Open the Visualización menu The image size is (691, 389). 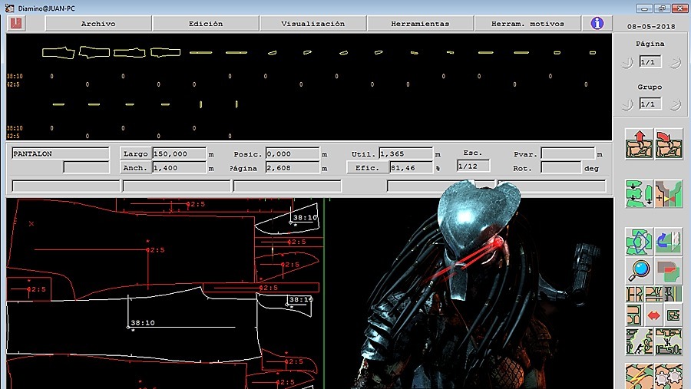tap(313, 24)
